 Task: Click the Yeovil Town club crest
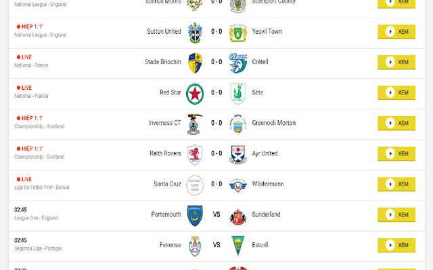[x=237, y=33]
